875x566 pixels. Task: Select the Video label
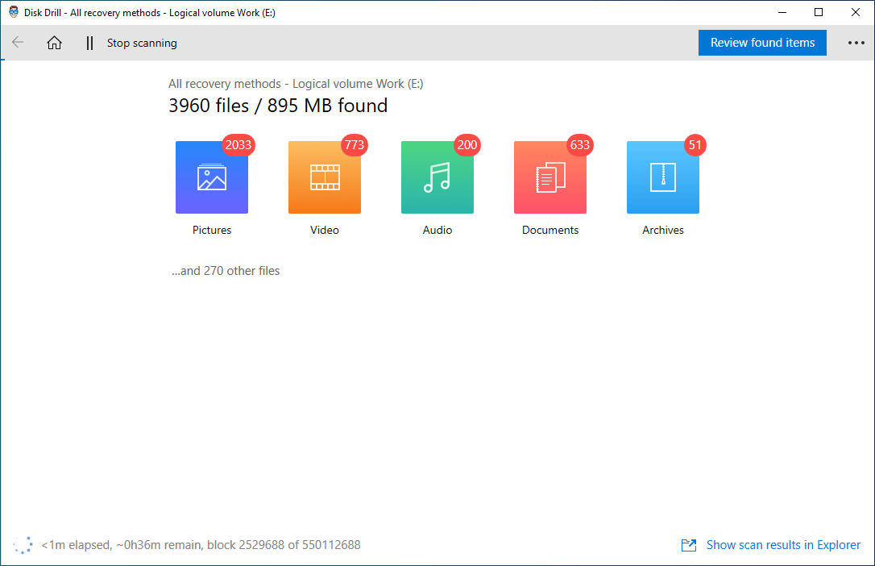324,230
